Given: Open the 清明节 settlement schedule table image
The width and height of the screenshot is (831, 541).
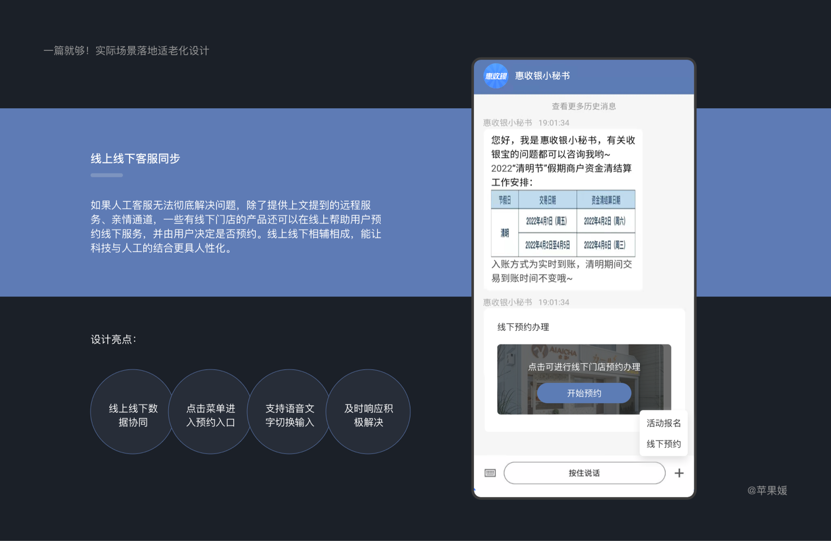Looking at the screenshot, I should point(563,223).
